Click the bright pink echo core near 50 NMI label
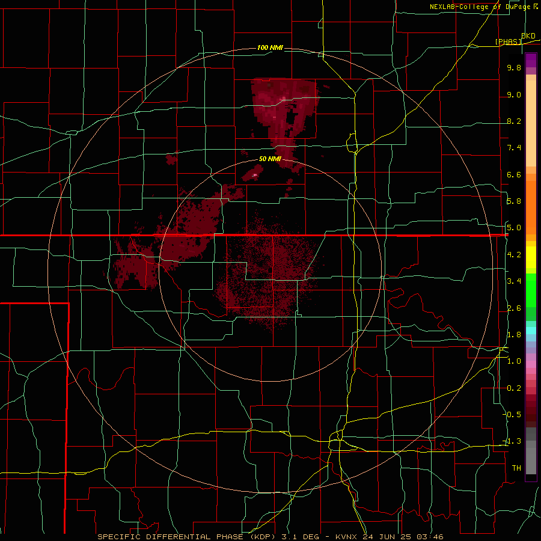Screen dimensions: 541x541 click(x=255, y=176)
